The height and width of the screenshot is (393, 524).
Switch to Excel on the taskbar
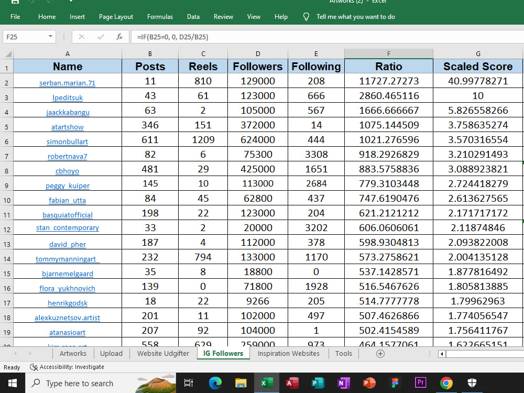pos(266,383)
